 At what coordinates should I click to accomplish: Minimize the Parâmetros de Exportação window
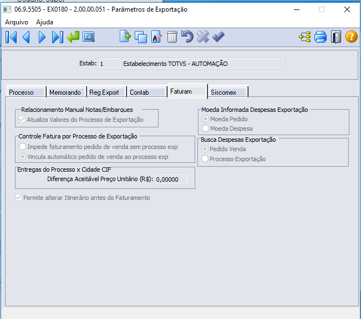click(x=297, y=9)
